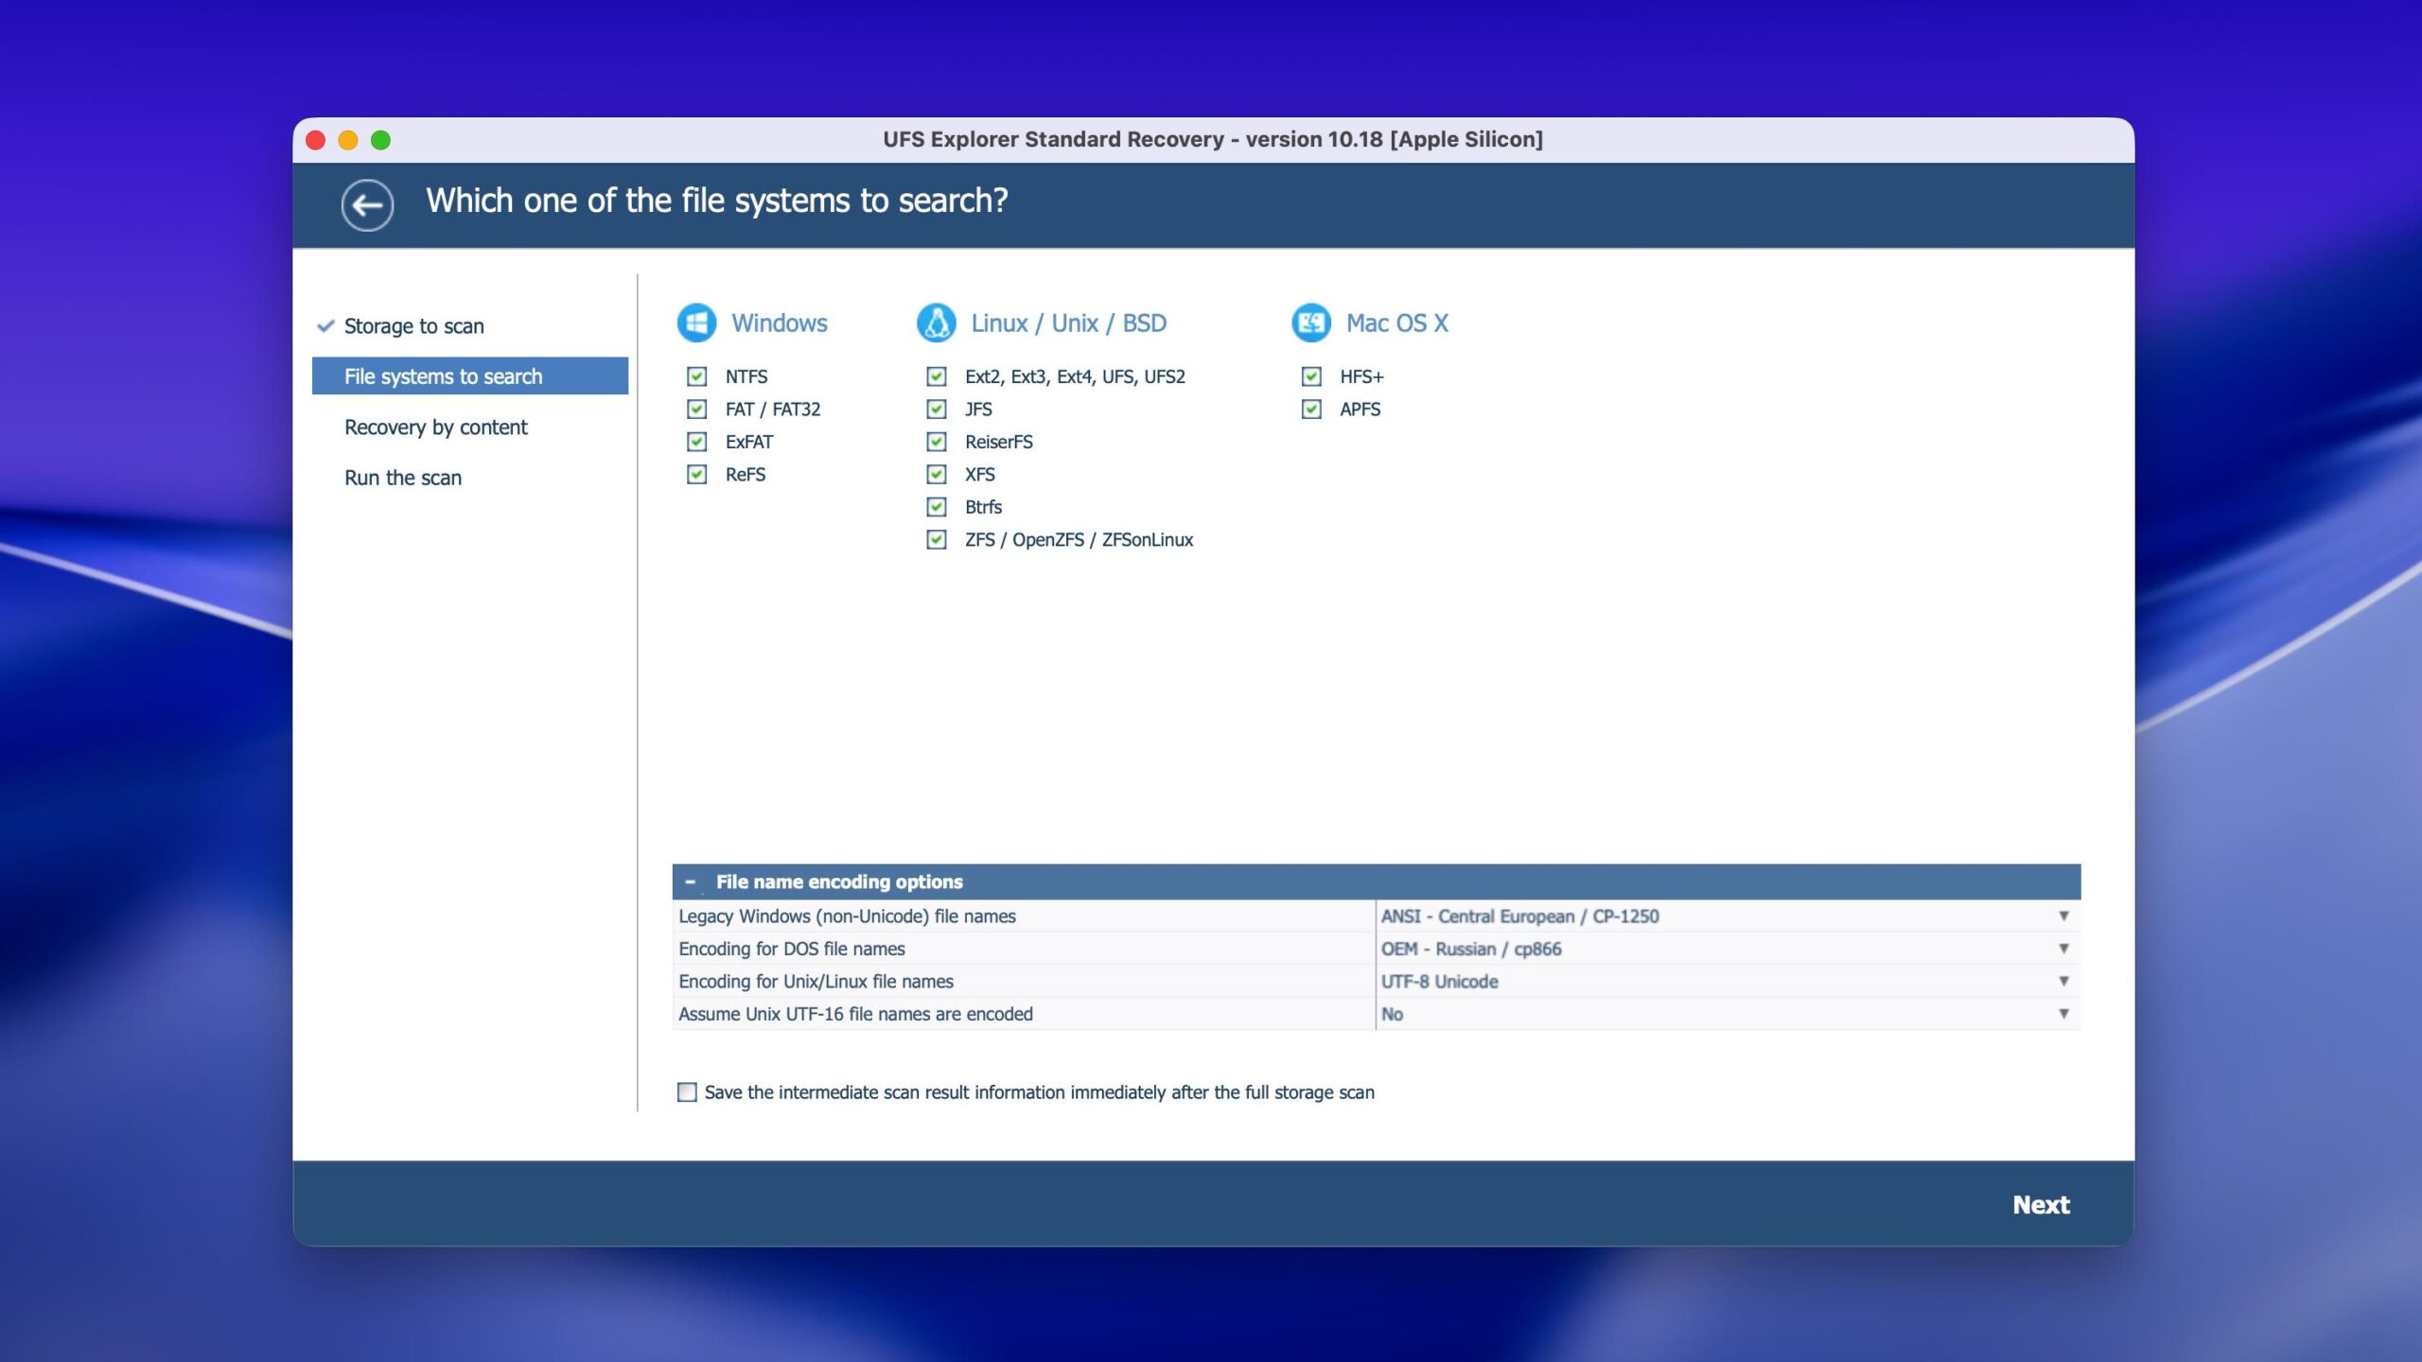Enable saving intermediate scan result information
2422x1362 pixels.
pos(687,1092)
